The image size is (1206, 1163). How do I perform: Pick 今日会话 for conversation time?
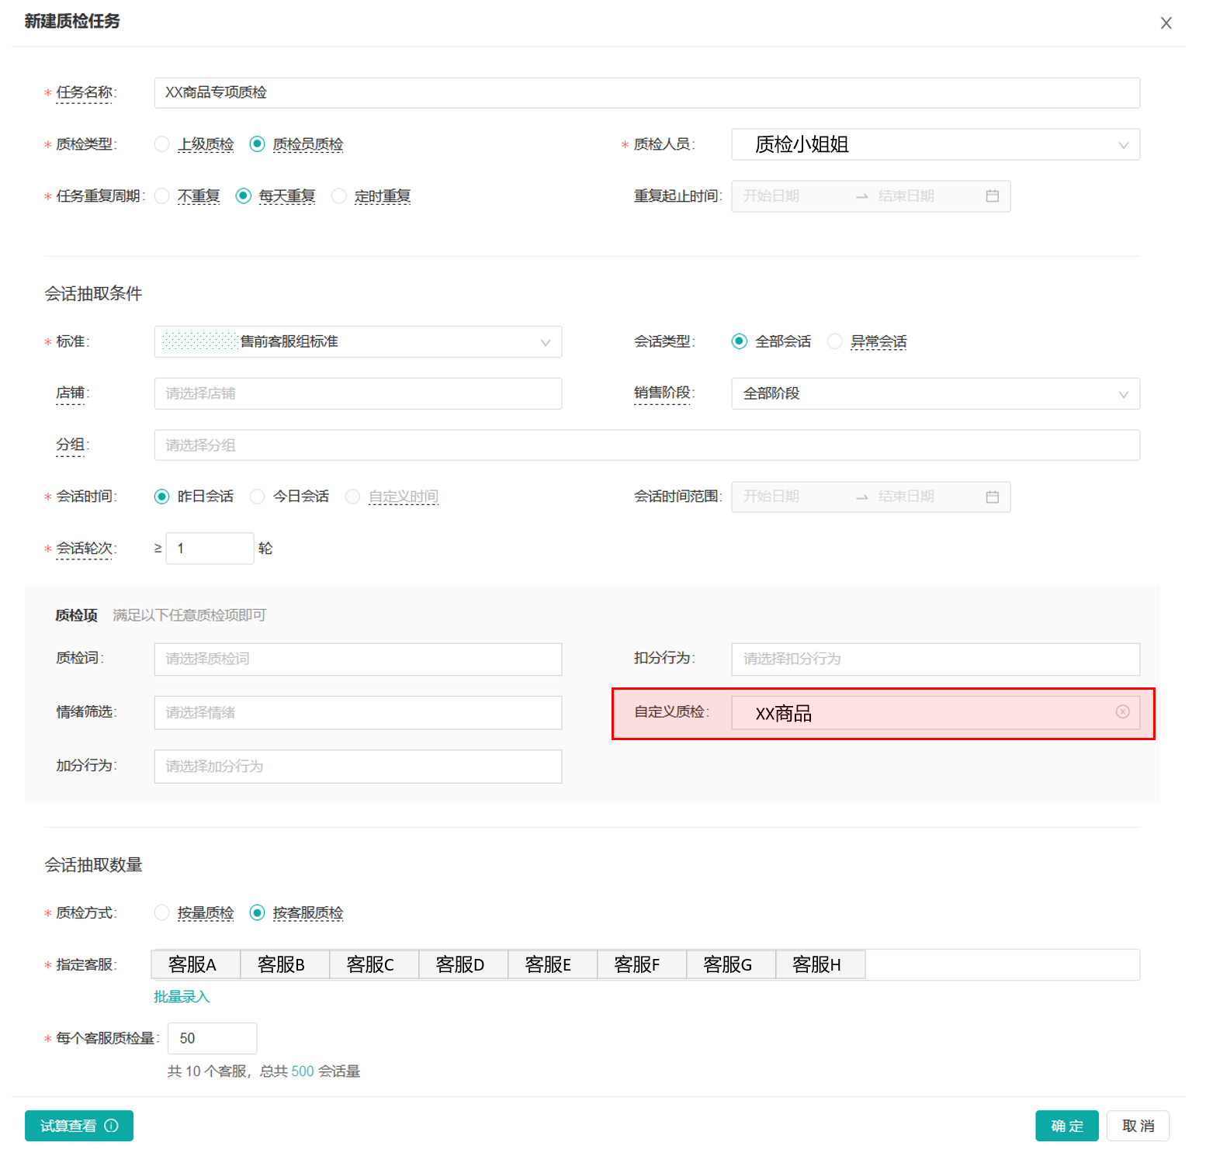pos(257,497)
